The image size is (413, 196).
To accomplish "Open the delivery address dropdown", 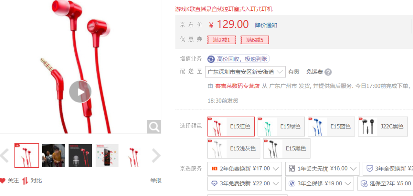I will [x=245, y=72].
